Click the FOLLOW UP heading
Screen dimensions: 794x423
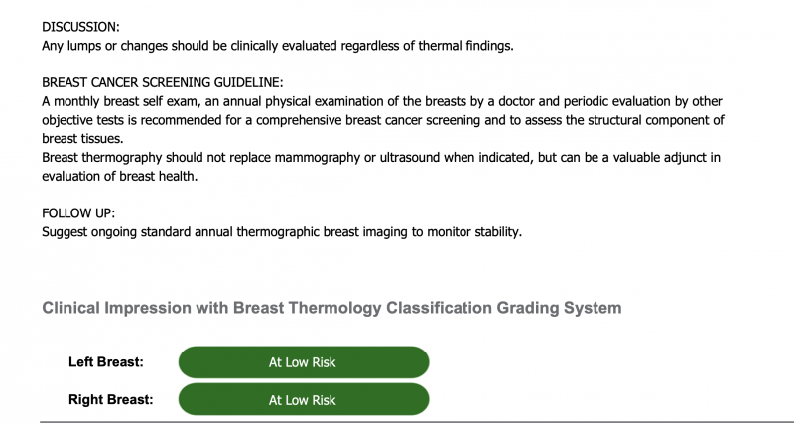coord(76,213)
